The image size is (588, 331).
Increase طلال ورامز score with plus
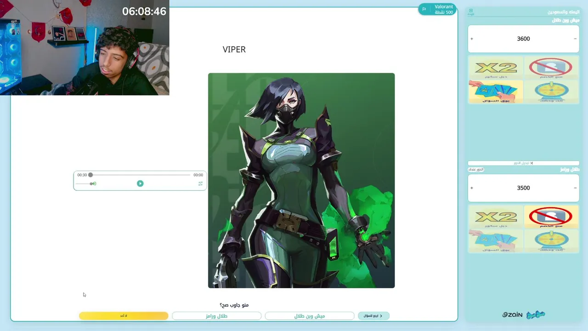point(472,188)
